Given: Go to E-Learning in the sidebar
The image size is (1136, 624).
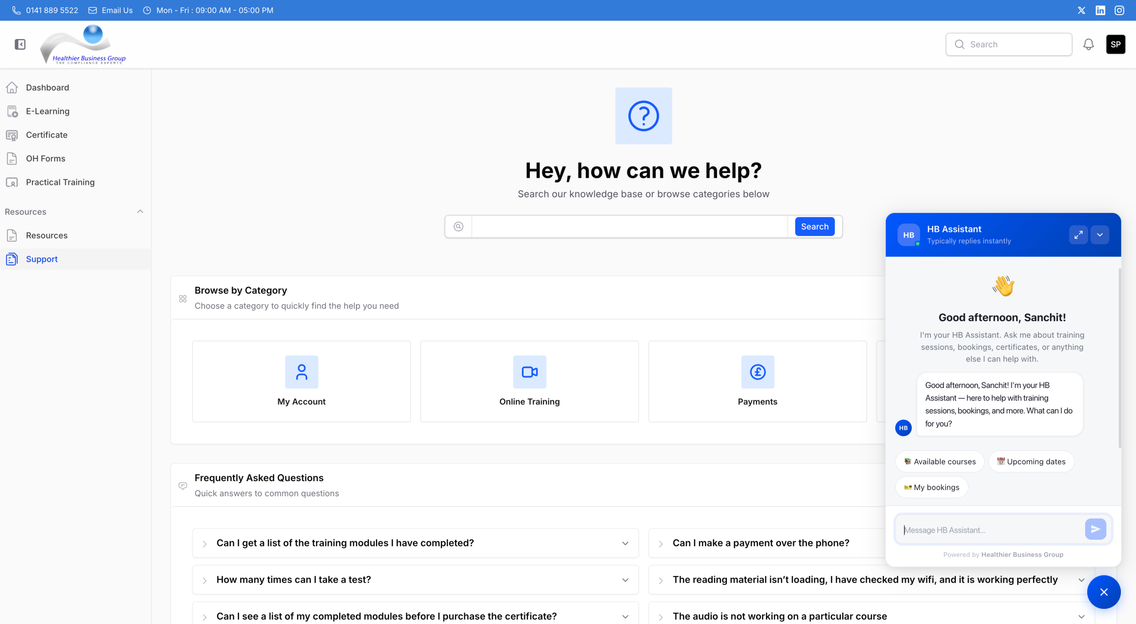Looking at the screenshot, I should pyautogui.click(x=47, y=111).
